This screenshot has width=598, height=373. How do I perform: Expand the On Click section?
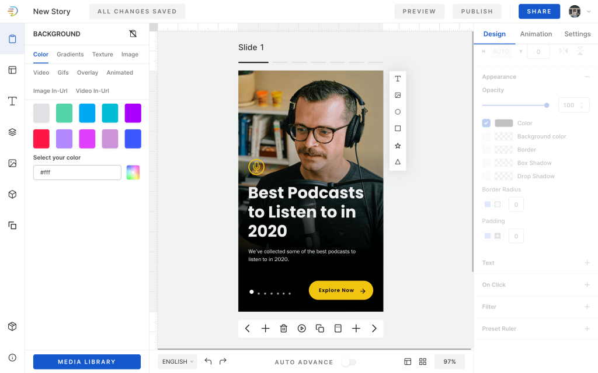pyautogui.click(x=587, y=284)
